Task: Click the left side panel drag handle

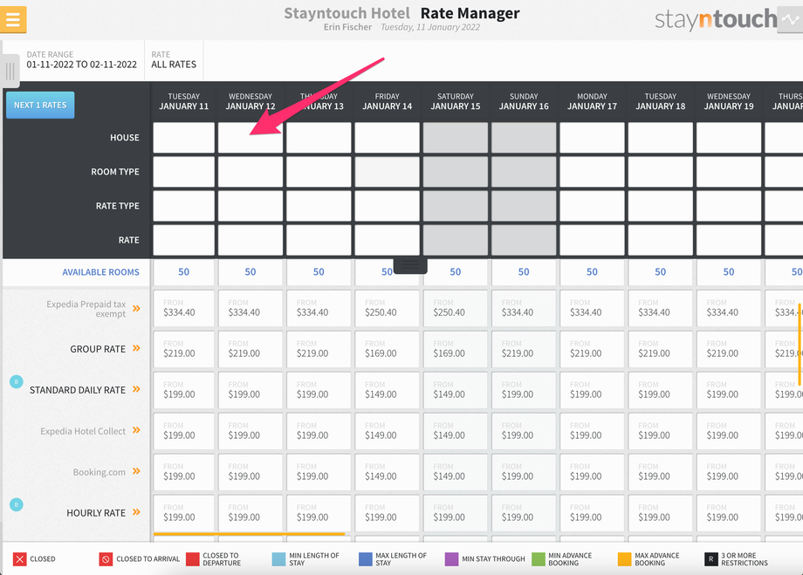Action: [x=10, y=71]
